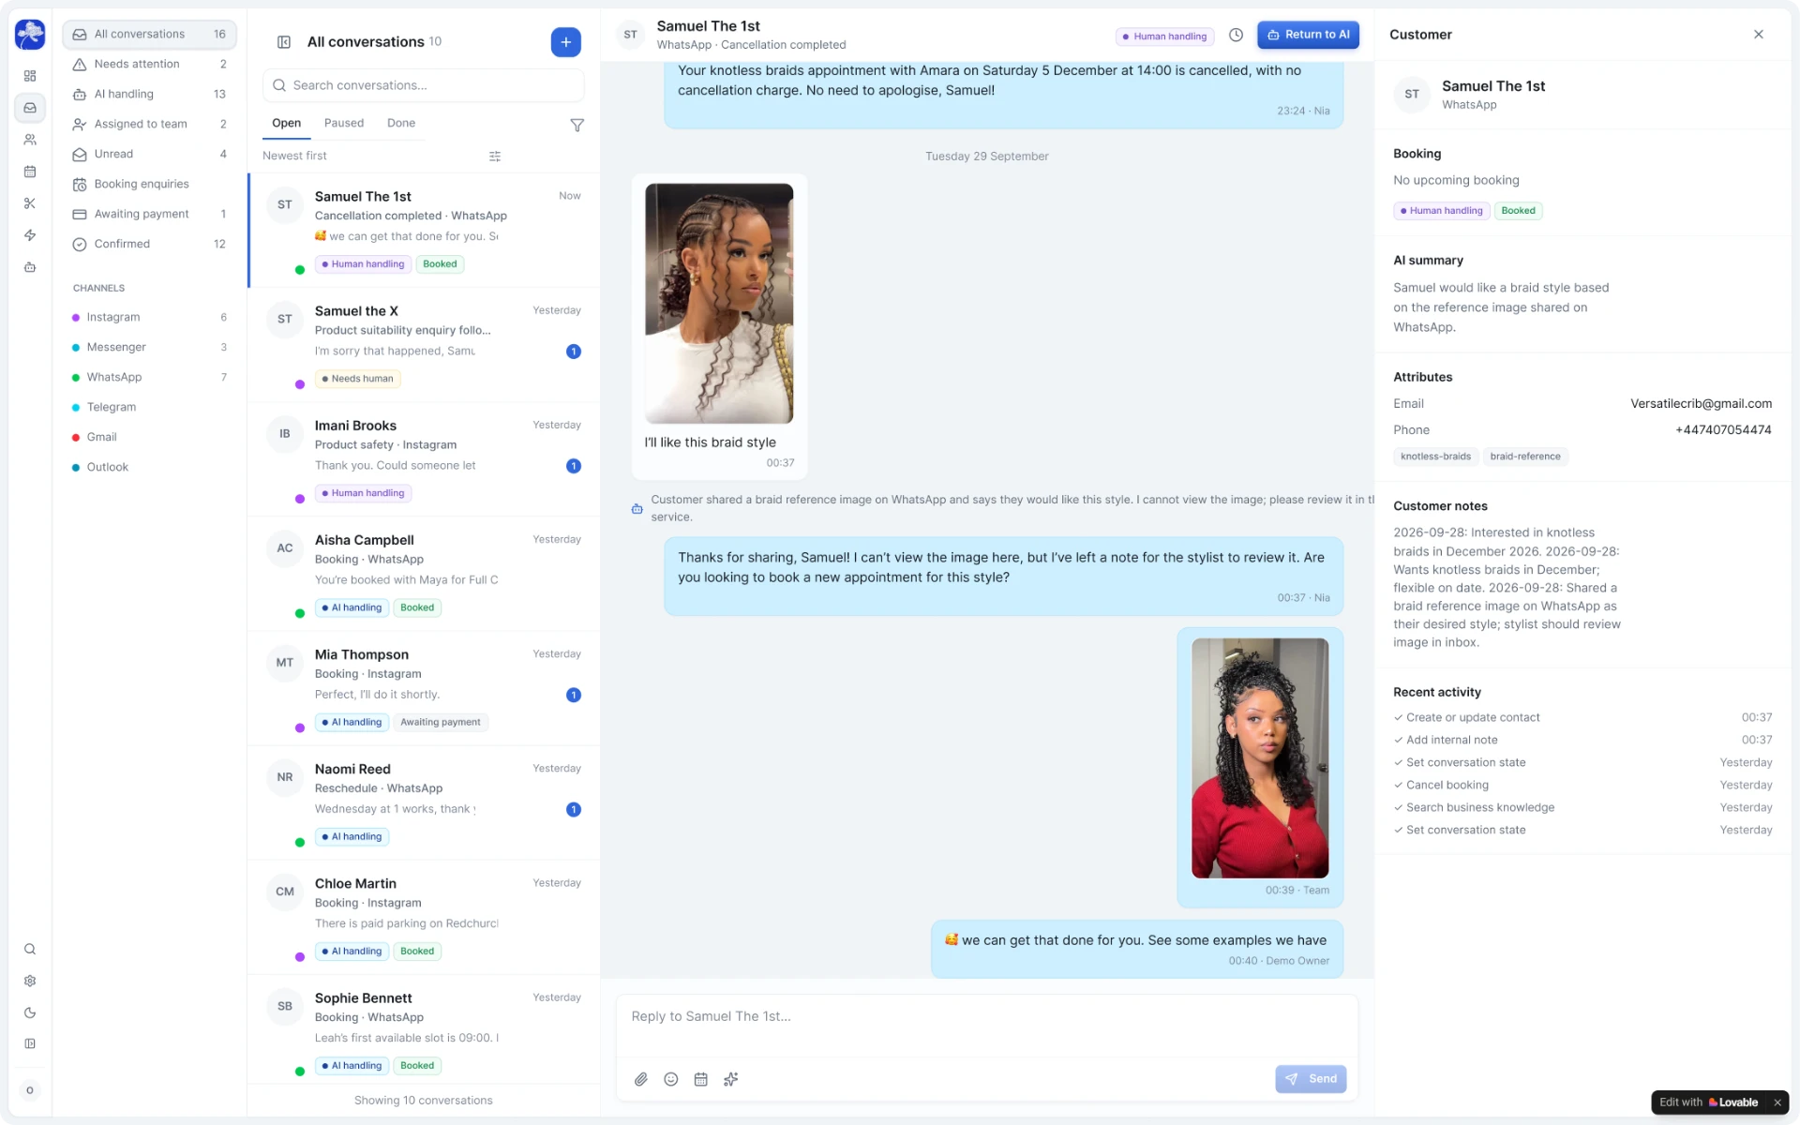
Task: Click the Search conversations field
Action: point(424,85)
